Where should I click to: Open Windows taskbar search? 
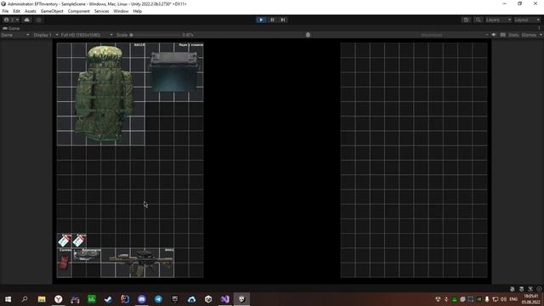click(25, 299)
